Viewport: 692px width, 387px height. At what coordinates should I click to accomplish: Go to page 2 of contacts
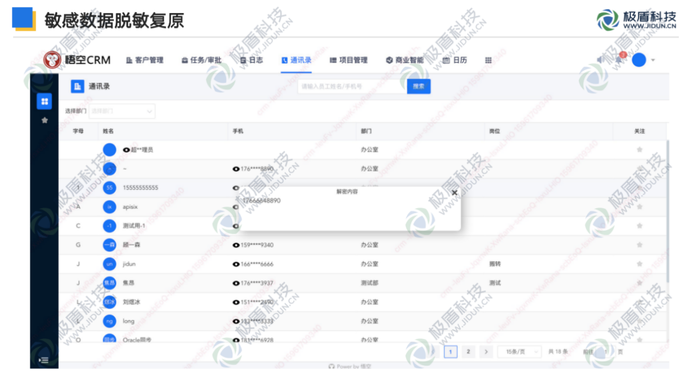pyautogui.click(x=468, y=352)
